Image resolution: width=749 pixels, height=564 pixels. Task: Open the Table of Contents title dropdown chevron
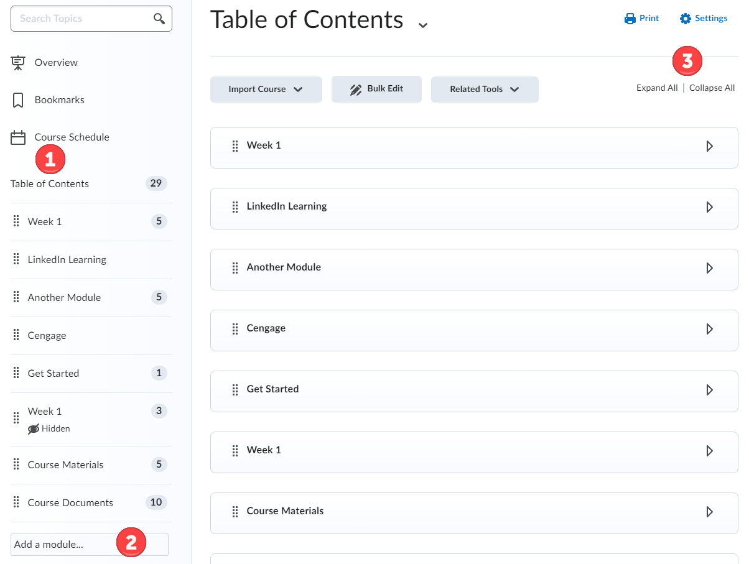pos(423,25)
